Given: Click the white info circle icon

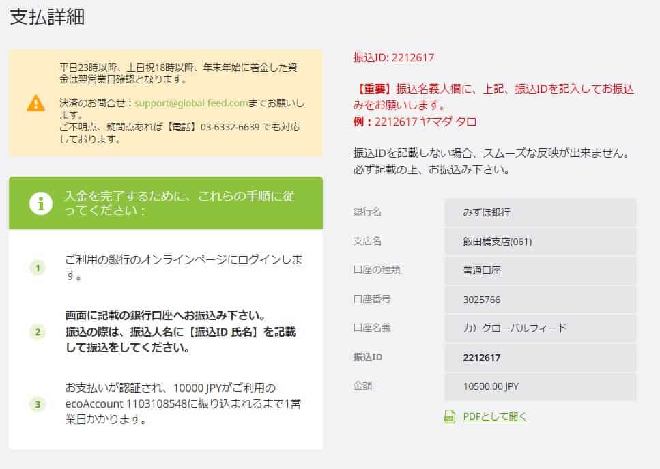Looking at the screenshot, I should pyautogui.click(x=41, y=203).
